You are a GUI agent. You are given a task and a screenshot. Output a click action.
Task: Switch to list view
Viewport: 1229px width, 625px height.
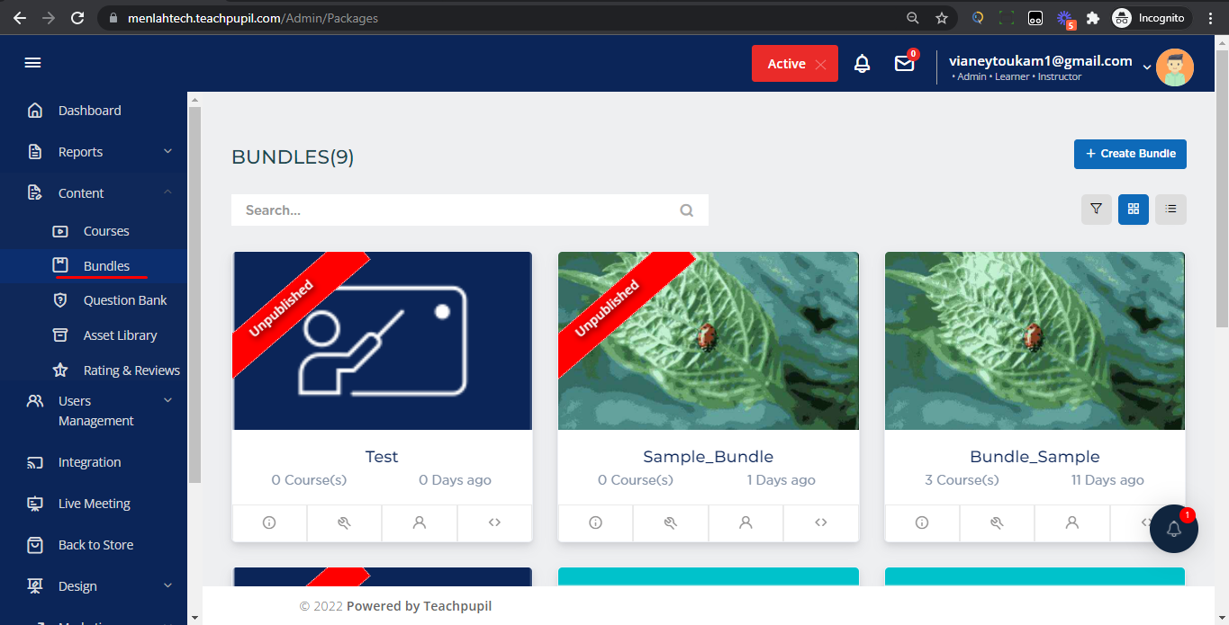1170,210
